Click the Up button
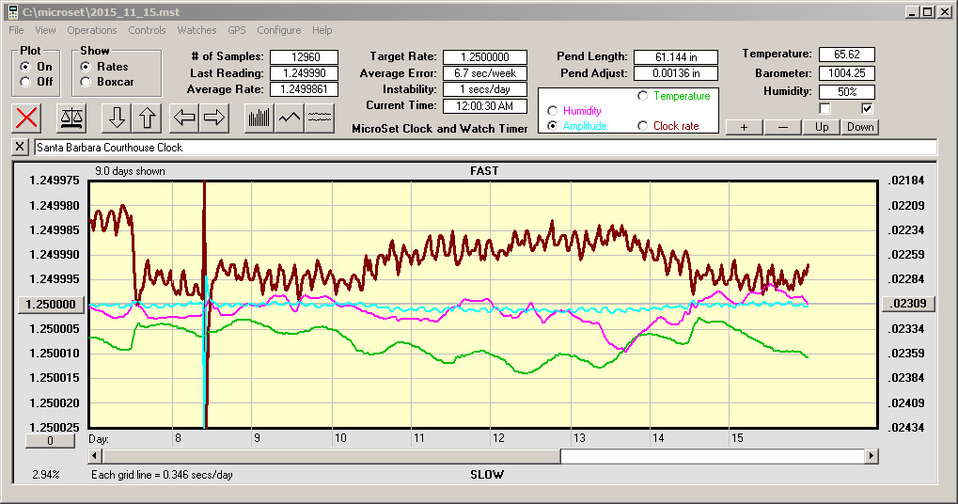The width and height of the screenshot is (958, 504). tap(822, 127)
